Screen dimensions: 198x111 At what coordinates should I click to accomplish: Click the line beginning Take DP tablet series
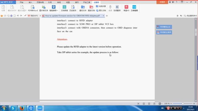pos(88,52)
